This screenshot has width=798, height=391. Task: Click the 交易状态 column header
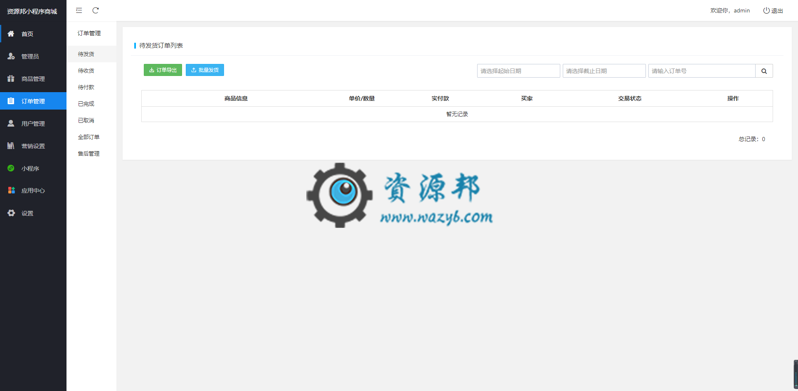[x=630, y=98]
